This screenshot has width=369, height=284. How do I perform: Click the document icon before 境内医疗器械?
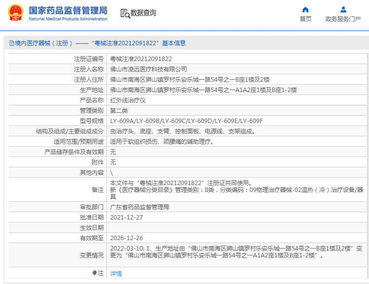pos(11,43)
